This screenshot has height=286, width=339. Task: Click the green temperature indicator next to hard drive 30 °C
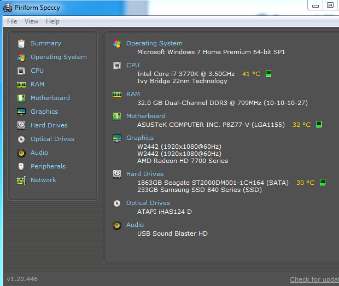tap(323, 182)
